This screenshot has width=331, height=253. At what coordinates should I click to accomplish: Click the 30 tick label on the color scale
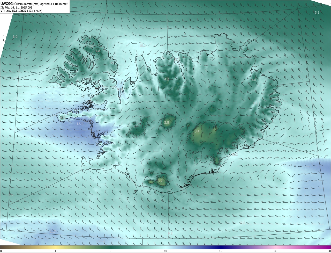point(276,251)
